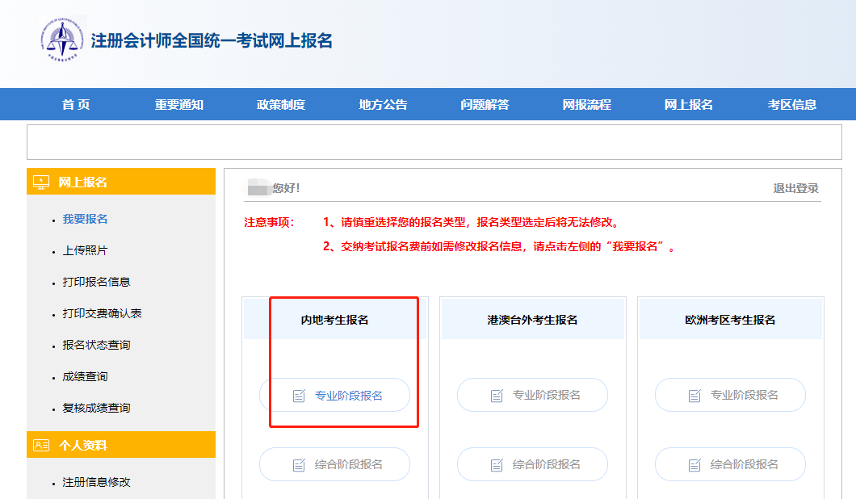Go to 问题解答 in the navigation

coord(481,103)
